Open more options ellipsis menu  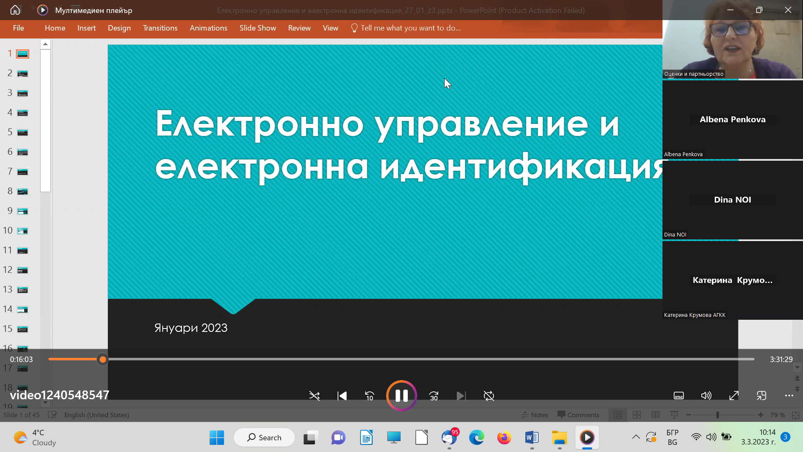[x=789, y=396]
